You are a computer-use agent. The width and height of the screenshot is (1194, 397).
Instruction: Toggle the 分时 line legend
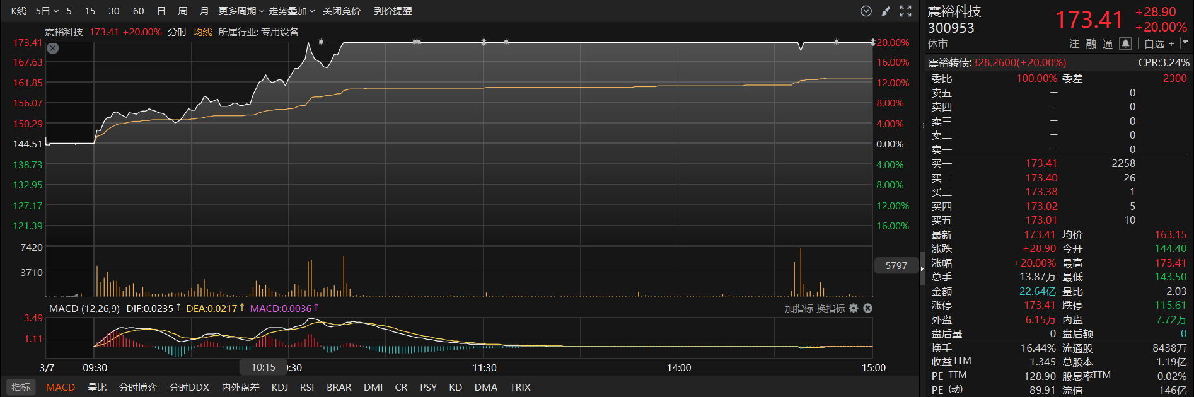pyautogui.click(x=177, y=32)
